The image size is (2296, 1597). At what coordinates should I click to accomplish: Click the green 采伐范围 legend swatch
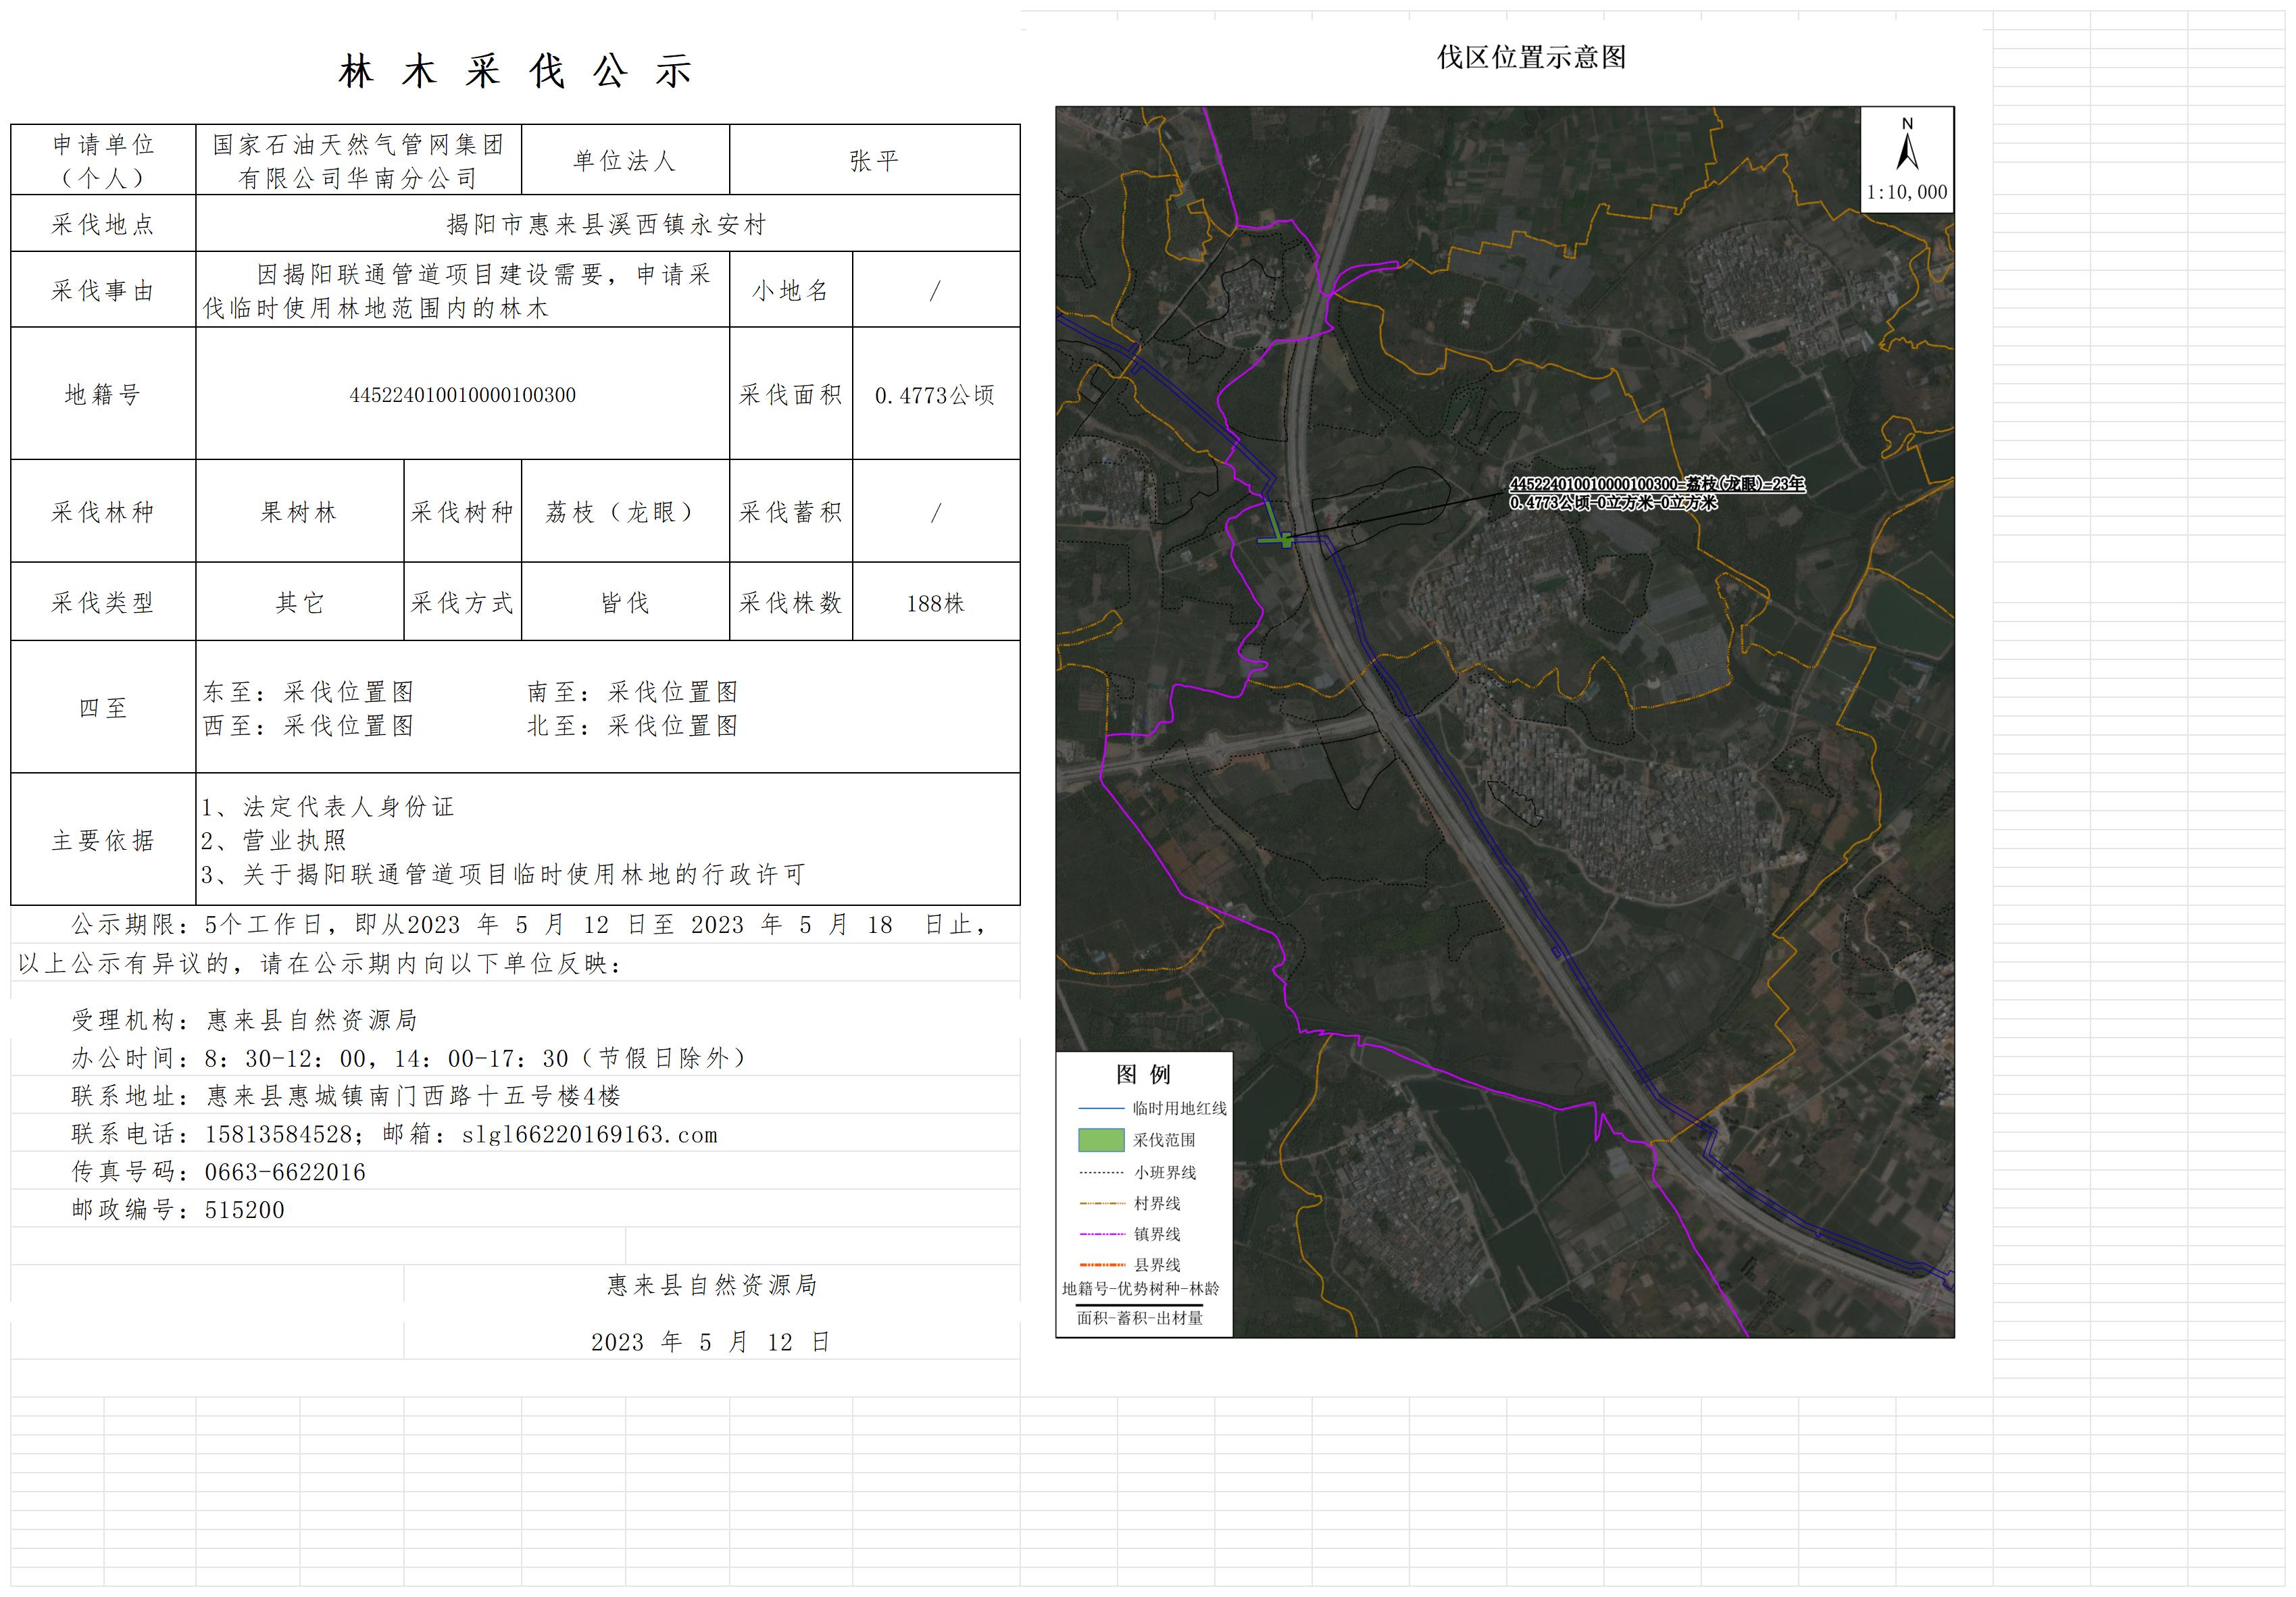click(1101, 1140)
